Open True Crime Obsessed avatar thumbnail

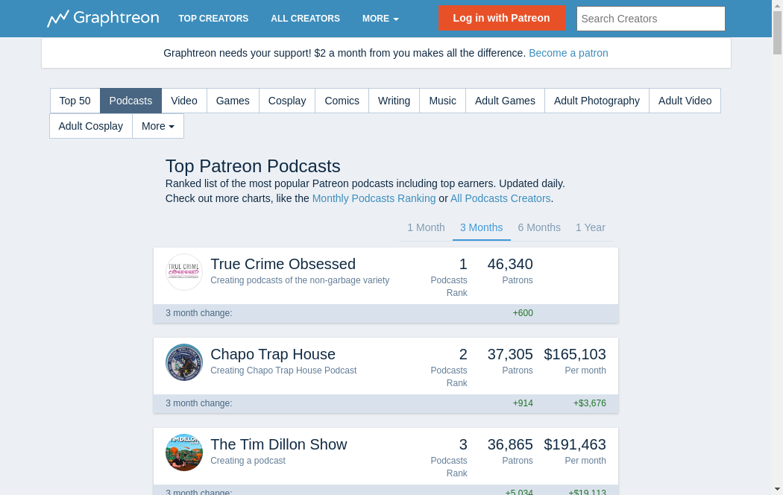tap(184, 272)
